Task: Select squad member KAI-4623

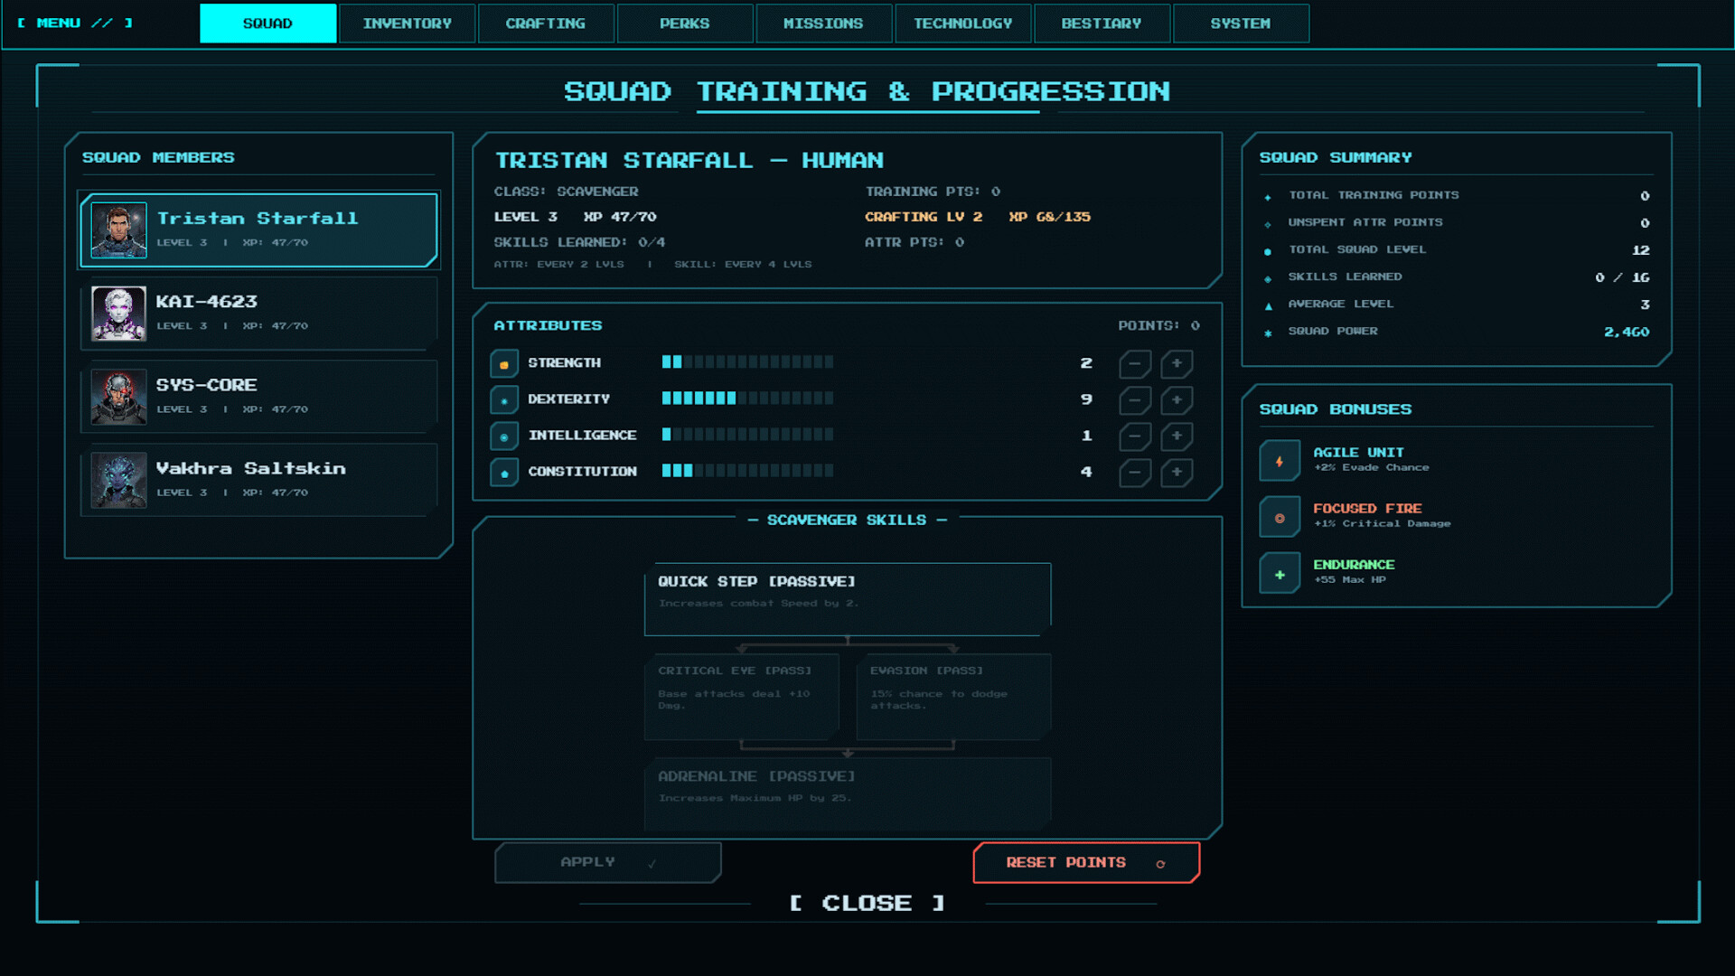Action: pyautogui.click(x=259, y=313)
